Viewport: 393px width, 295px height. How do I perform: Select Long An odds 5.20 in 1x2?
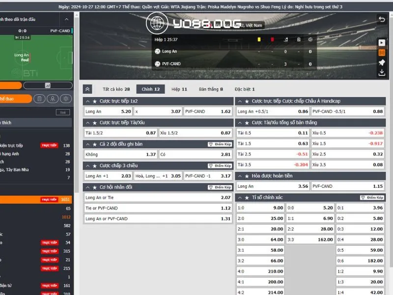pos(108,112)
